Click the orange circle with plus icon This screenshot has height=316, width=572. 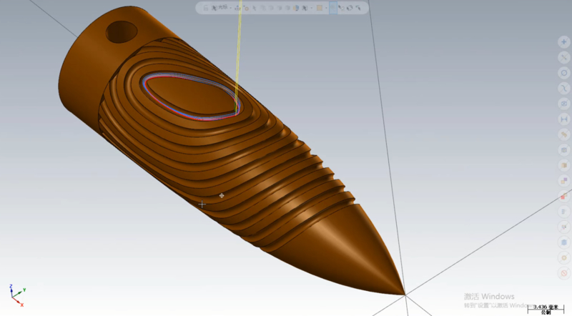tap(246, 8)
